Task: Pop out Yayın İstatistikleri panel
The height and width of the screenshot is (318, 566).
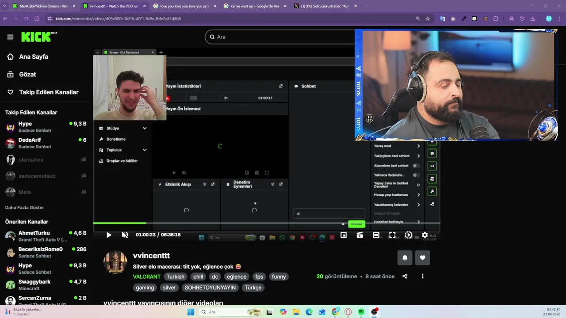Action: tap(280, 86)
